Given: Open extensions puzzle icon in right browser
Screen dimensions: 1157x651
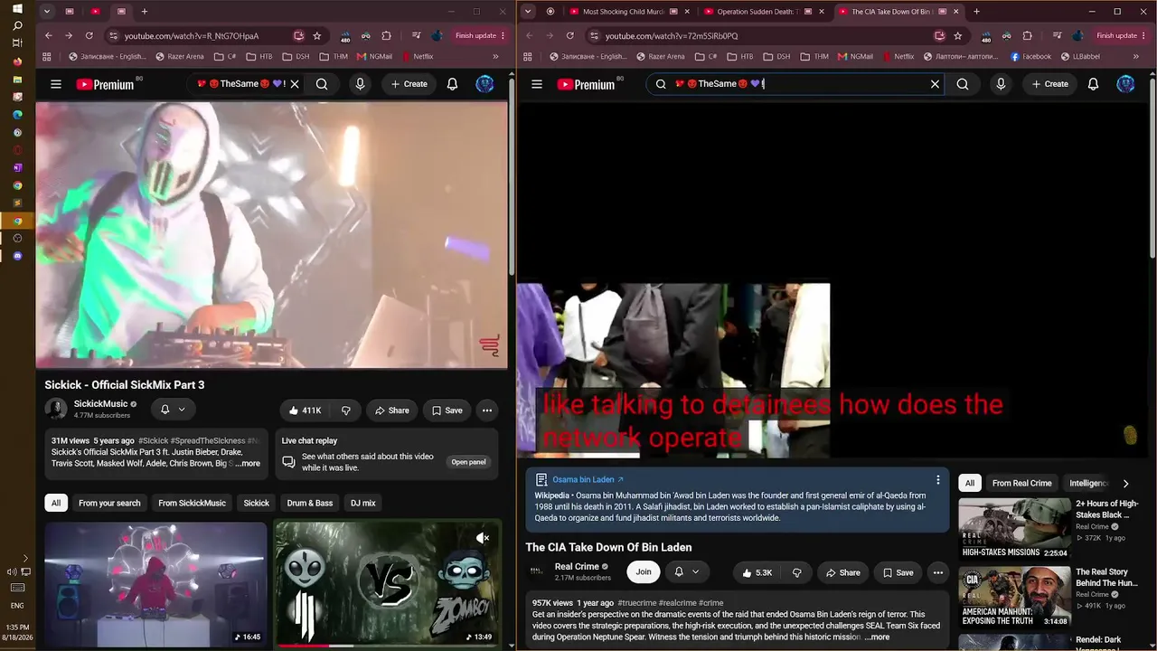Looking at the screenshot, I should coord(1027,36).
